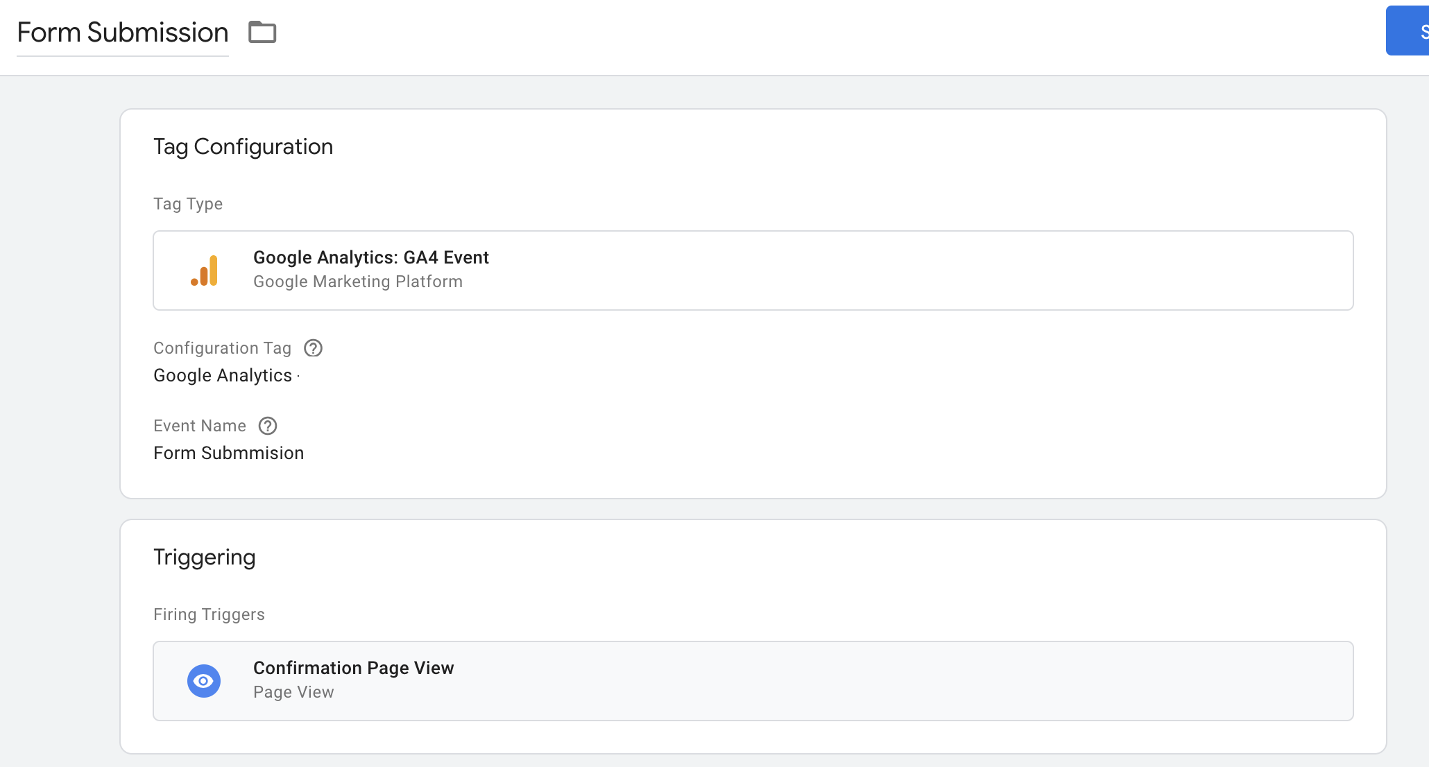Click the folder icon beside tag name
1429x767 pixels.
tap(262, 32)
